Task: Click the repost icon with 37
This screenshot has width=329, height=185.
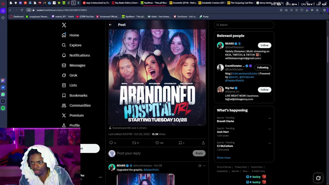Action: 134,143
